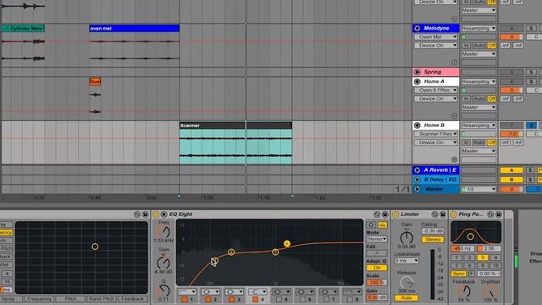Open Melodyne track Resampling input dropdown
The height and width of the screenshot is (305, 542).
click(x=478, y=28)
